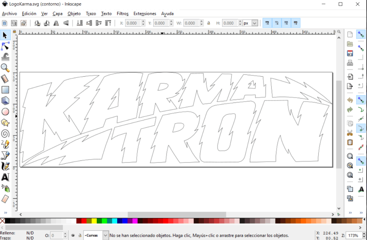Open the Trazo menu
The height and width of the screenshot is (240, 367).
pyautogui.click(x=91, y=14)
